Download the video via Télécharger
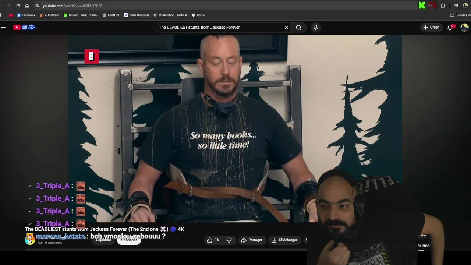The height and width of the screenshot is (265, 471). pyautogui.click(x=284, y=240)
